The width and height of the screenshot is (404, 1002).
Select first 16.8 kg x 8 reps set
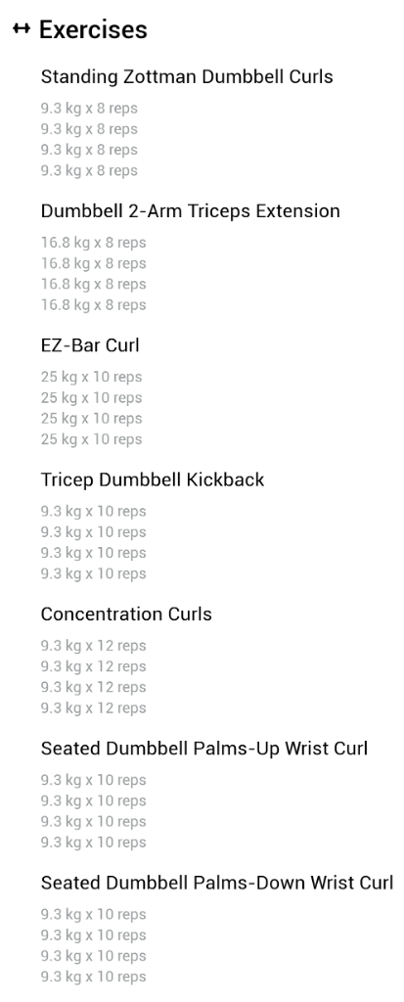tap(93, 243)
